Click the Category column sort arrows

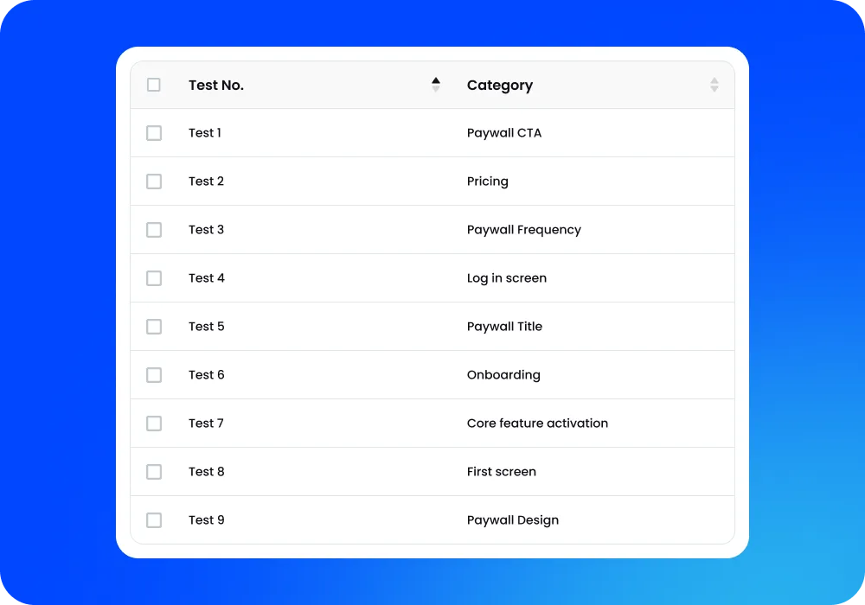pos(714,85)
